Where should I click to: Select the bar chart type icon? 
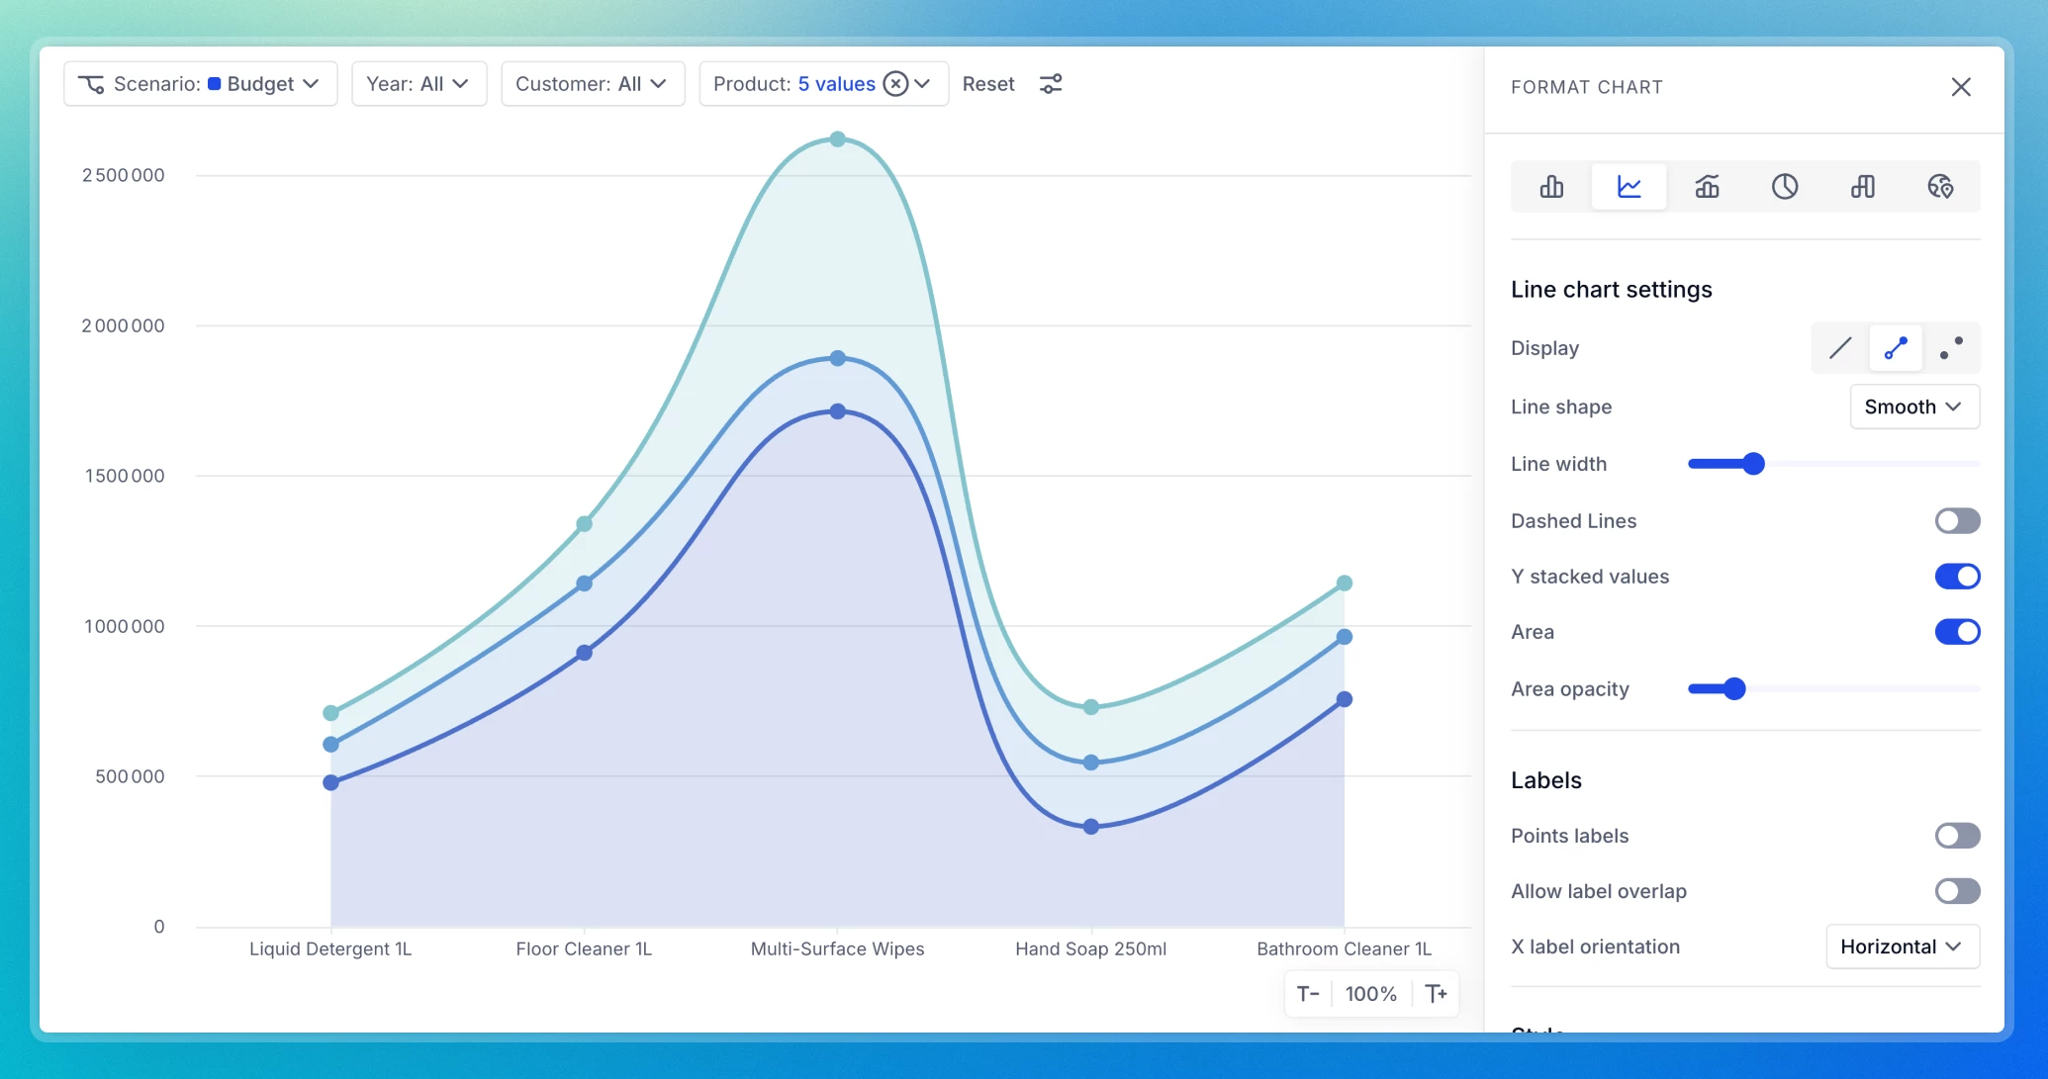pyautogui.click(x=1551, y=187)
